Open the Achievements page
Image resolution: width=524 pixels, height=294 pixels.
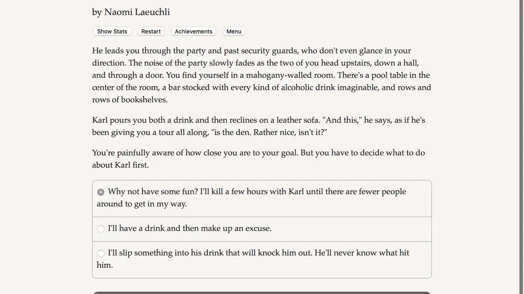click(x=193, y=31)
